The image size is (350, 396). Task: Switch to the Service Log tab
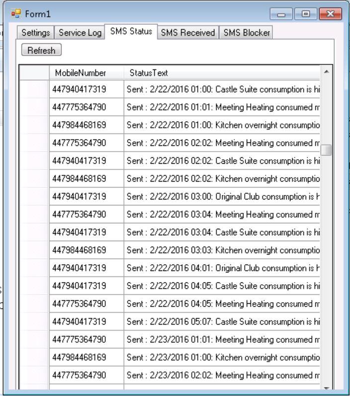click(x=80, y=33)
